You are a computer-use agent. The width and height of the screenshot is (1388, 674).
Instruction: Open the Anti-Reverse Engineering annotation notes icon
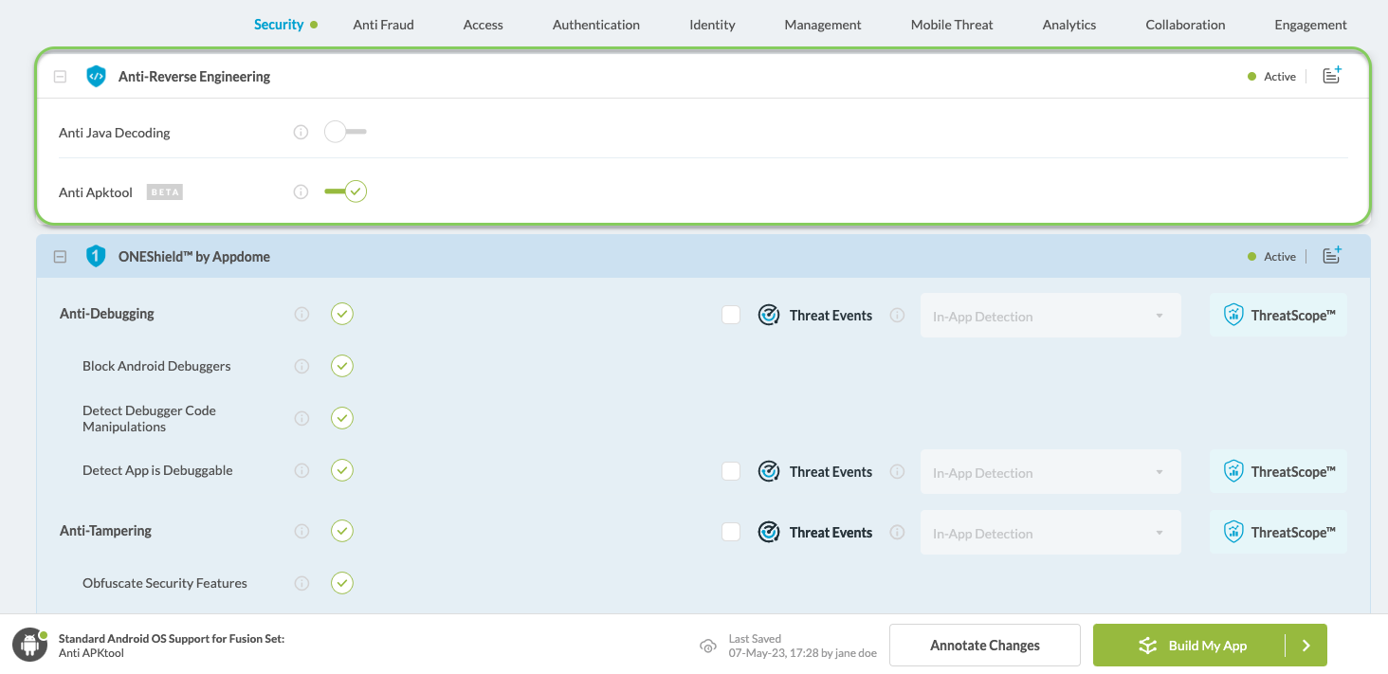click(x=1332, y=76)
